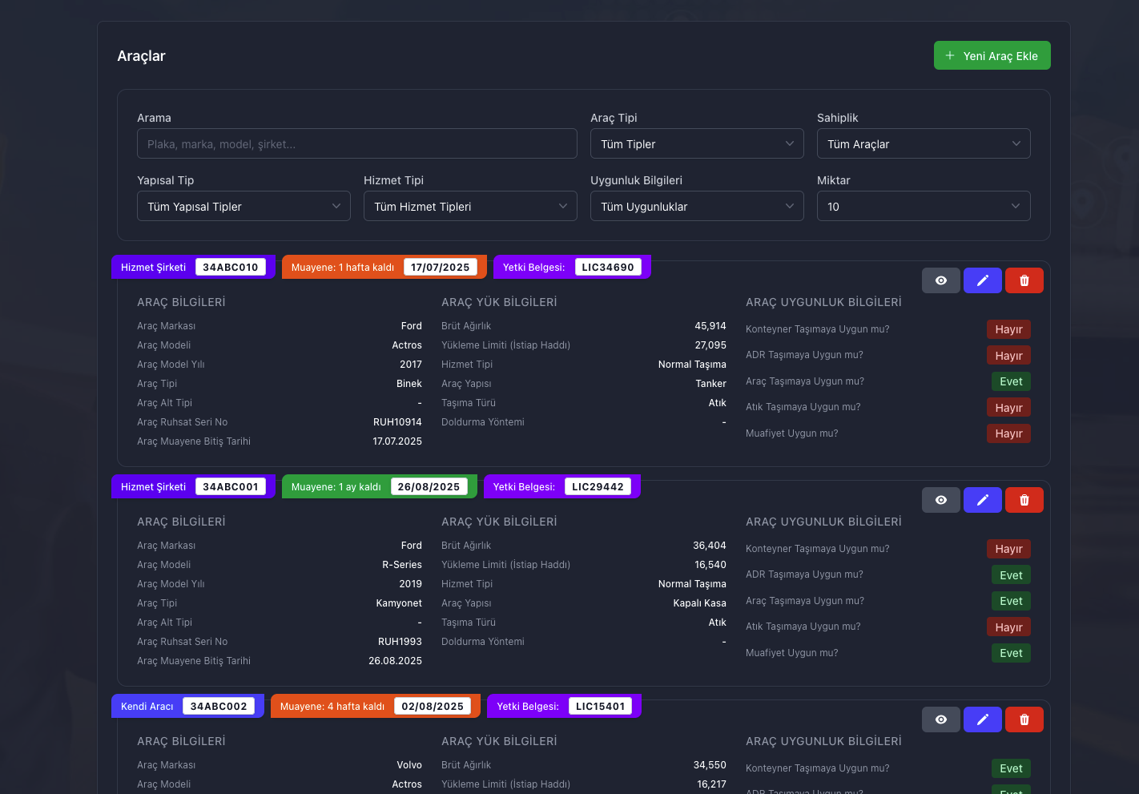Screen dimensions: 1139x794
Task: Edit vehicle 34ABC010 with pencil icon
Action: click(x=982, y=280)
